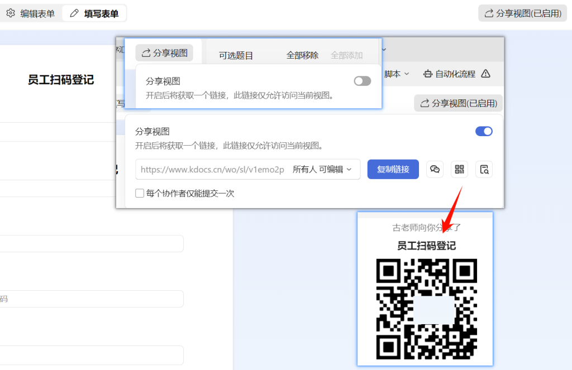
Task: Click the document preview search icon
Action: 484,170
